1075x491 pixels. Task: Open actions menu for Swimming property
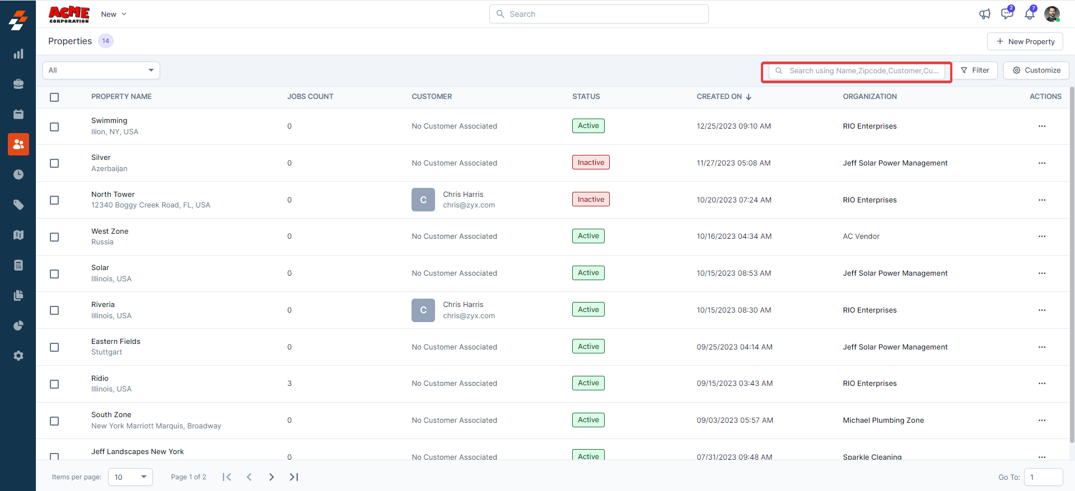pyautogui.click(x=1041, y=126)
